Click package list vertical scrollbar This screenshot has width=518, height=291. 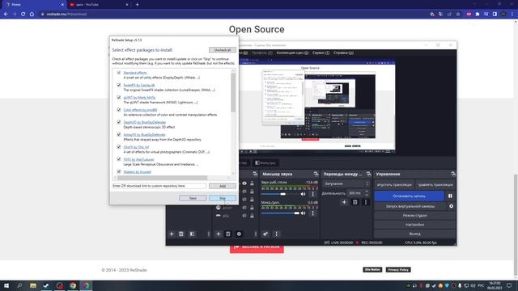point(233,92)
